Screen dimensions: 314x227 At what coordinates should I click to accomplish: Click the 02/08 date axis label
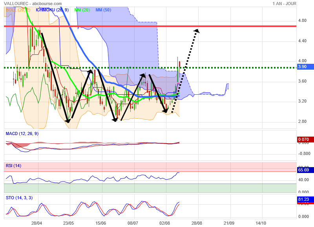coord(164,223)
